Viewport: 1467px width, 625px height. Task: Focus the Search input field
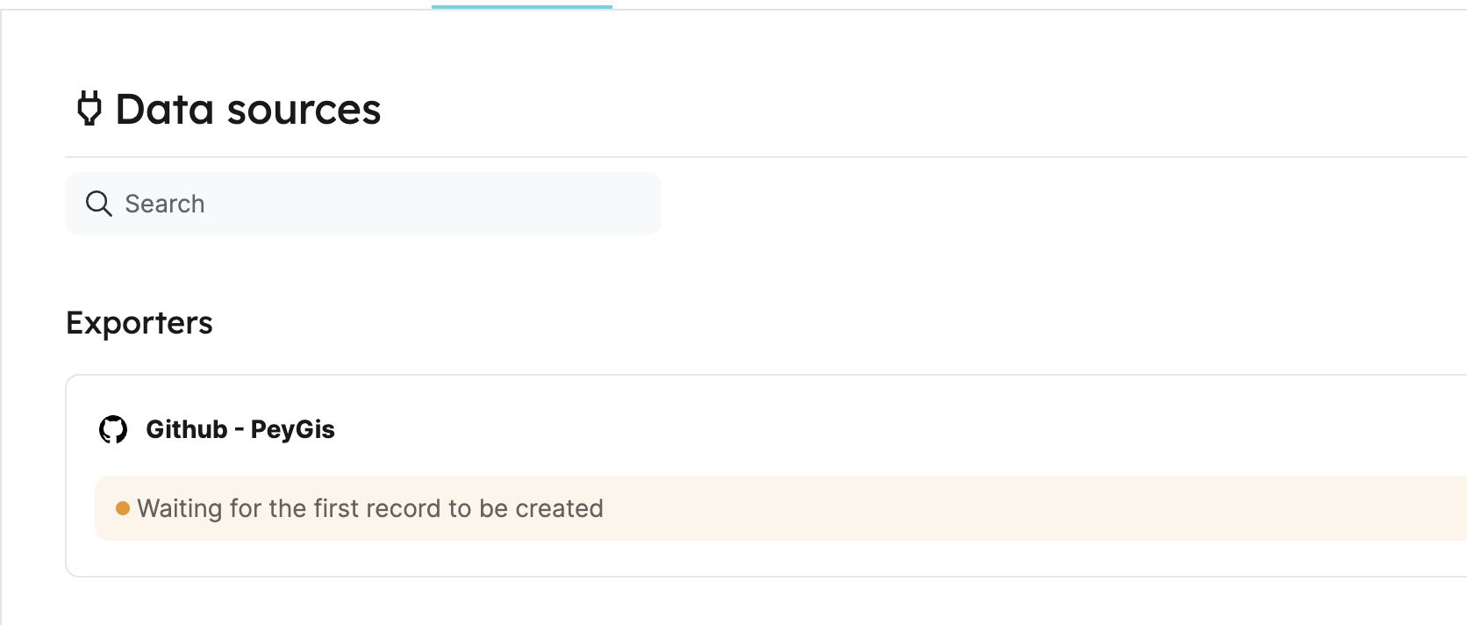pos(362,204)
